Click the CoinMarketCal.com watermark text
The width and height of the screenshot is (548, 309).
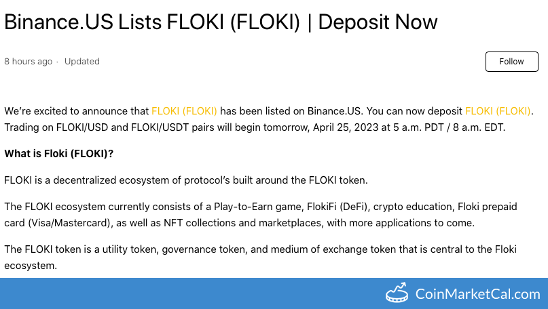478,294
